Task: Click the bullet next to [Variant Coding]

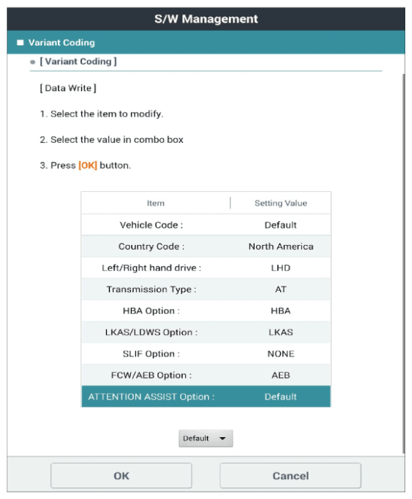Action: (32, 62)
